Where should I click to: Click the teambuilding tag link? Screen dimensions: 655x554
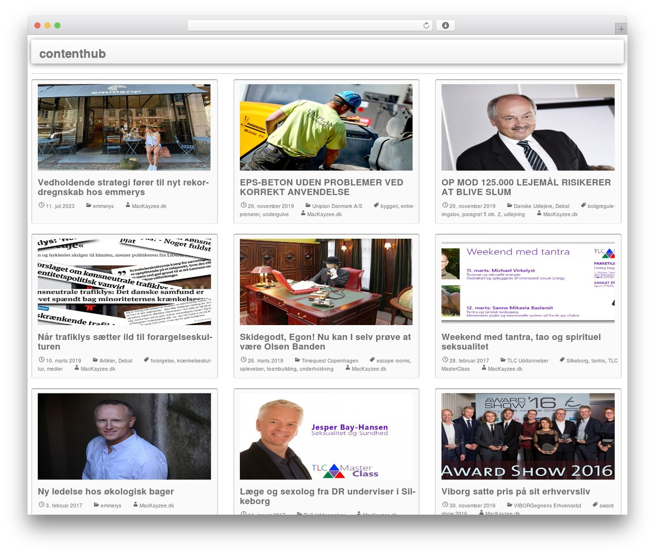281,369
